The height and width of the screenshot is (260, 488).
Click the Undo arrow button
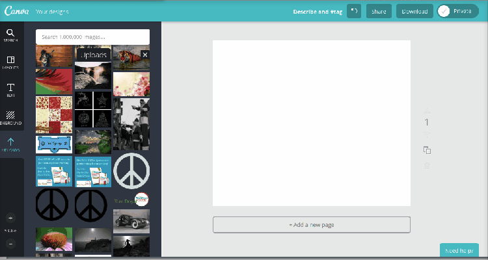354,11
